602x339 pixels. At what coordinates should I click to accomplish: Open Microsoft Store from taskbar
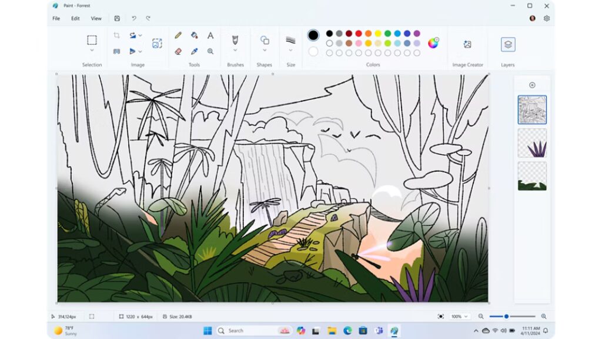363,331
